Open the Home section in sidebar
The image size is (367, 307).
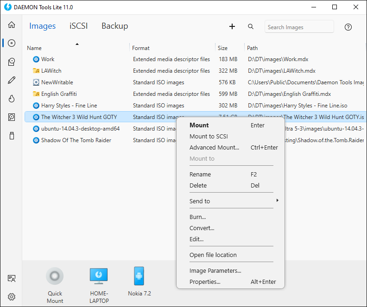12,25
